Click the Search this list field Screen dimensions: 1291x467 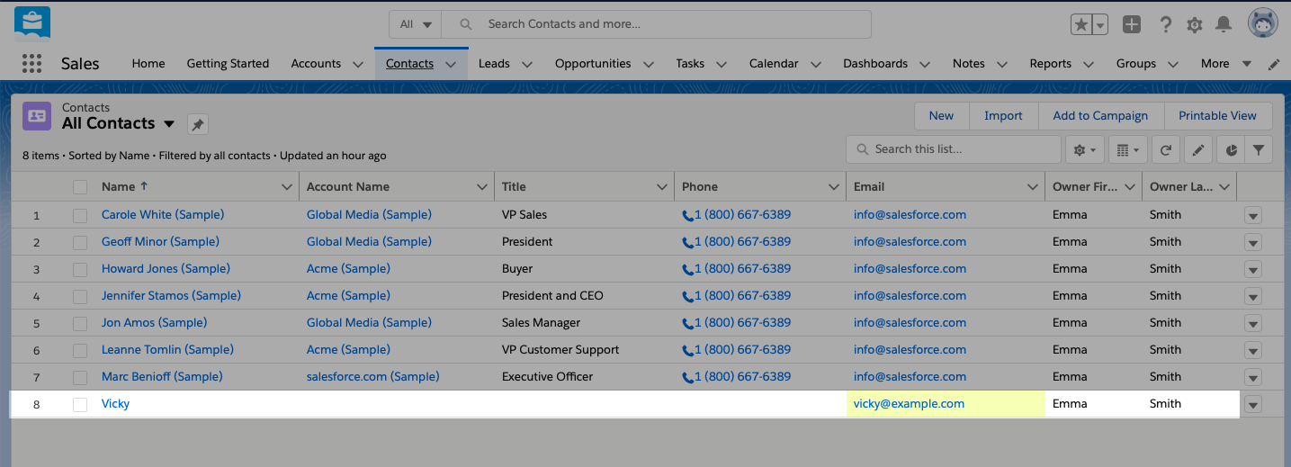pyautogui.click(x=954, y=149)
